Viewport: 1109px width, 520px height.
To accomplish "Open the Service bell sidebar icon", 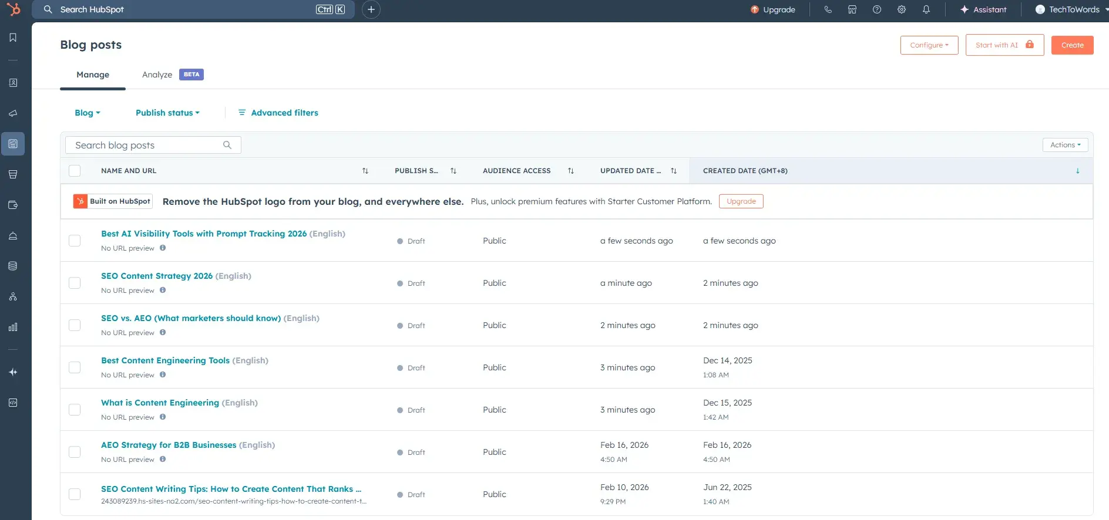I will 13,235.
